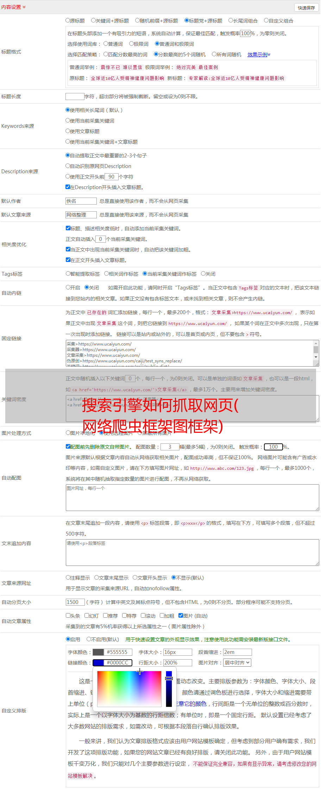Image resolution: width=321 pixels, height=792 pixels.
Task: Enable the 滚动 article attribute
Action: 143,616
